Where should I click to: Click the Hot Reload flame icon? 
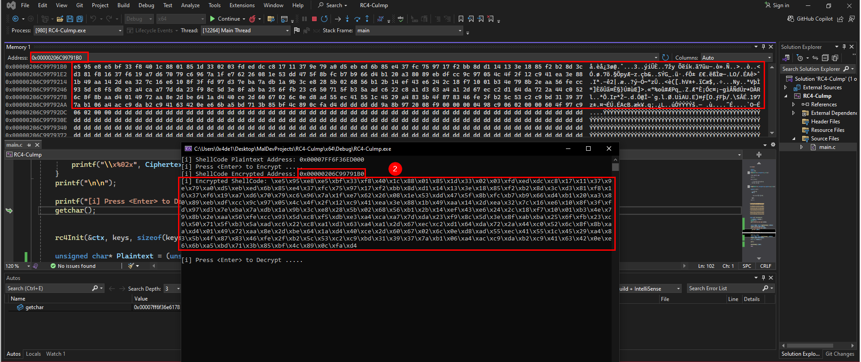point(252,19)
